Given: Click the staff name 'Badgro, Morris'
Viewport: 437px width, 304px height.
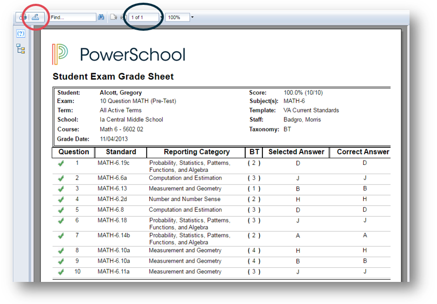Looking at the screenshot, I should (x=302, y=120).
